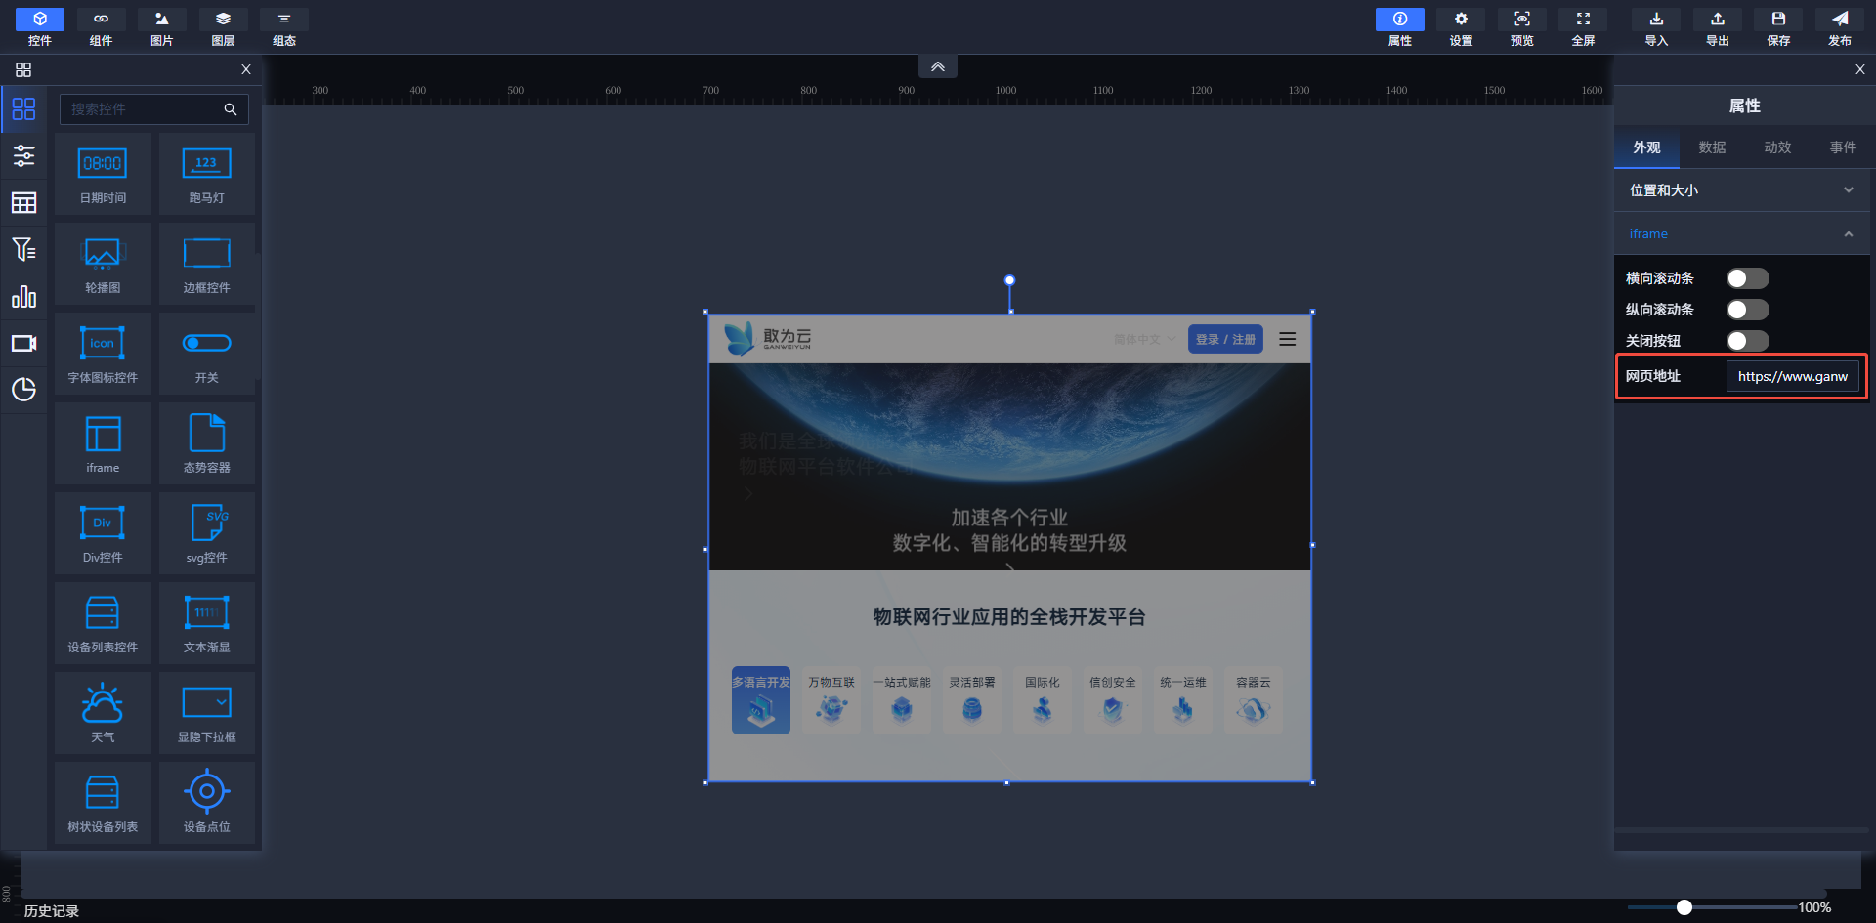Open the 图层 layers toolbar button
1876x923 pixels.
pos(223,27)
